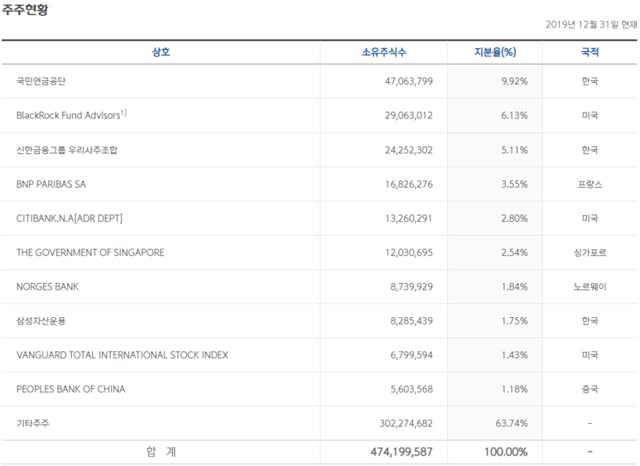This screenshot has height=466, width=640.
Task: Click the date '2019년 12월 31일 현재'
Action: click(591, 25)
